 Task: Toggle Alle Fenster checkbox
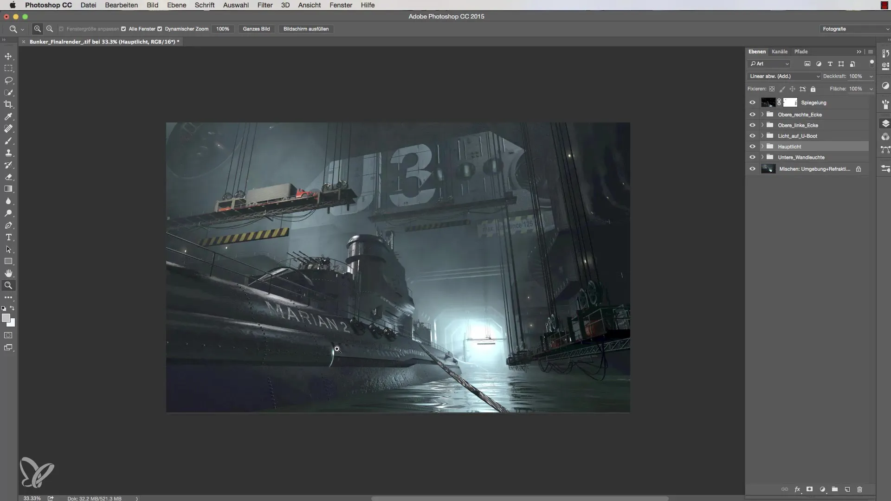pyautogui.click(x=123, y=29)
